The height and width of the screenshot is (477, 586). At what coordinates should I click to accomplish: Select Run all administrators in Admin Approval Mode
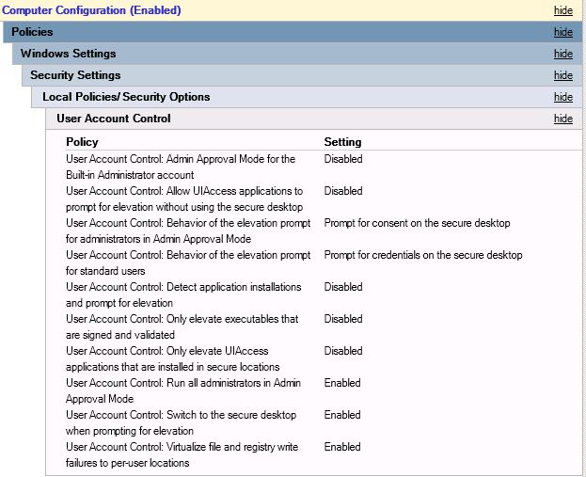(183, 390)
